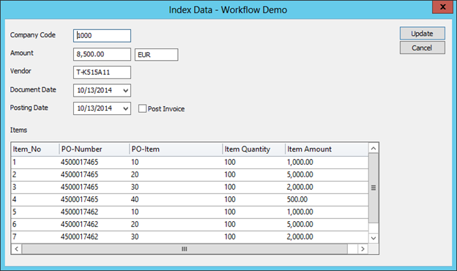
Task: Enable the Post Invoice checkbox
Action: pos(142,108)
